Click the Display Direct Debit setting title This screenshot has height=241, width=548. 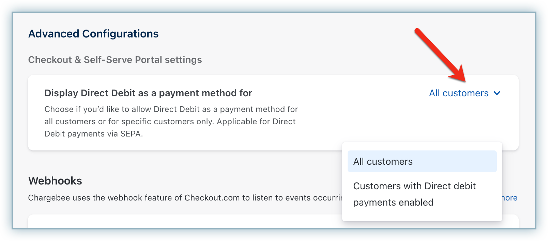[x=148, y=93]
